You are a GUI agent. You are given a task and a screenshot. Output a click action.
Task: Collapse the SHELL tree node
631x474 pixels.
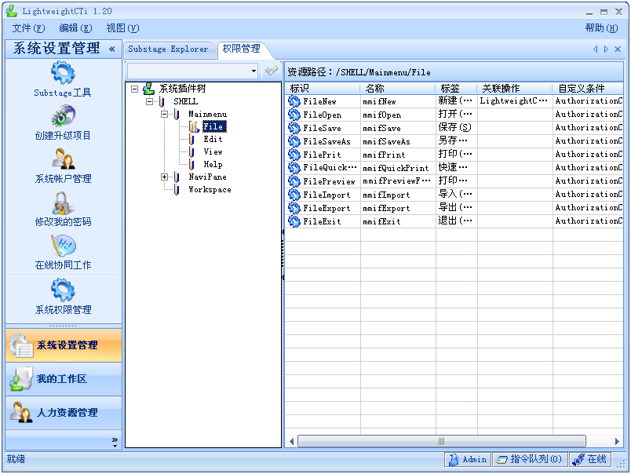pyautogui.click(x=150, y=101)
